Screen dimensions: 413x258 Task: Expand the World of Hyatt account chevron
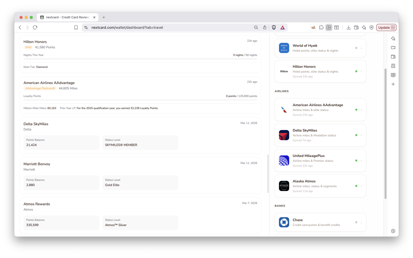(361, 48)
